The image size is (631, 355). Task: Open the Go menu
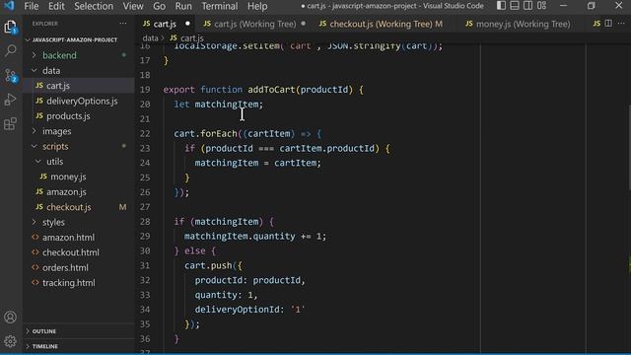[x=159, y=6]
